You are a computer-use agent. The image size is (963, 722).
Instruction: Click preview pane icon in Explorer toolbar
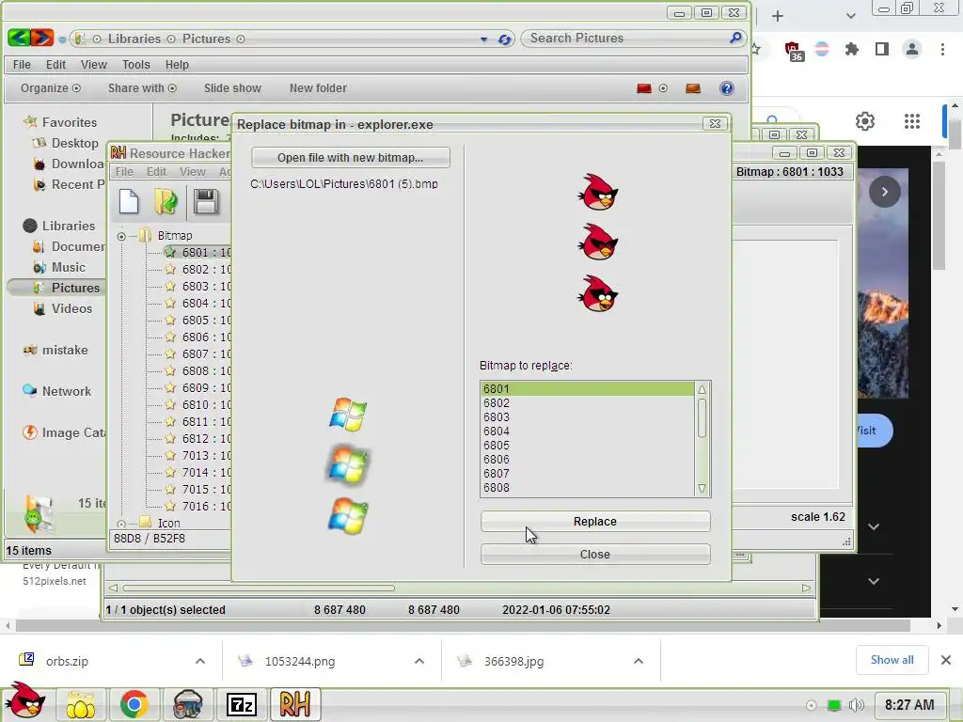693,88
